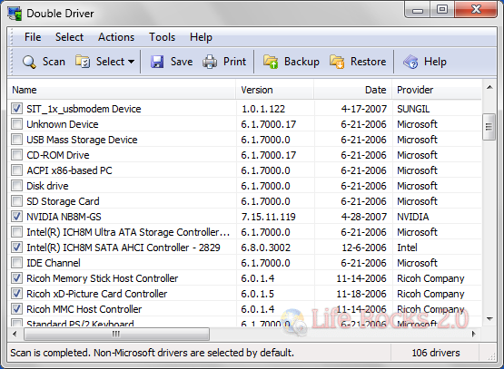Click the horizontal scrollbar left arrow
This screenshot has height=369, width=504.
[15, 334]
